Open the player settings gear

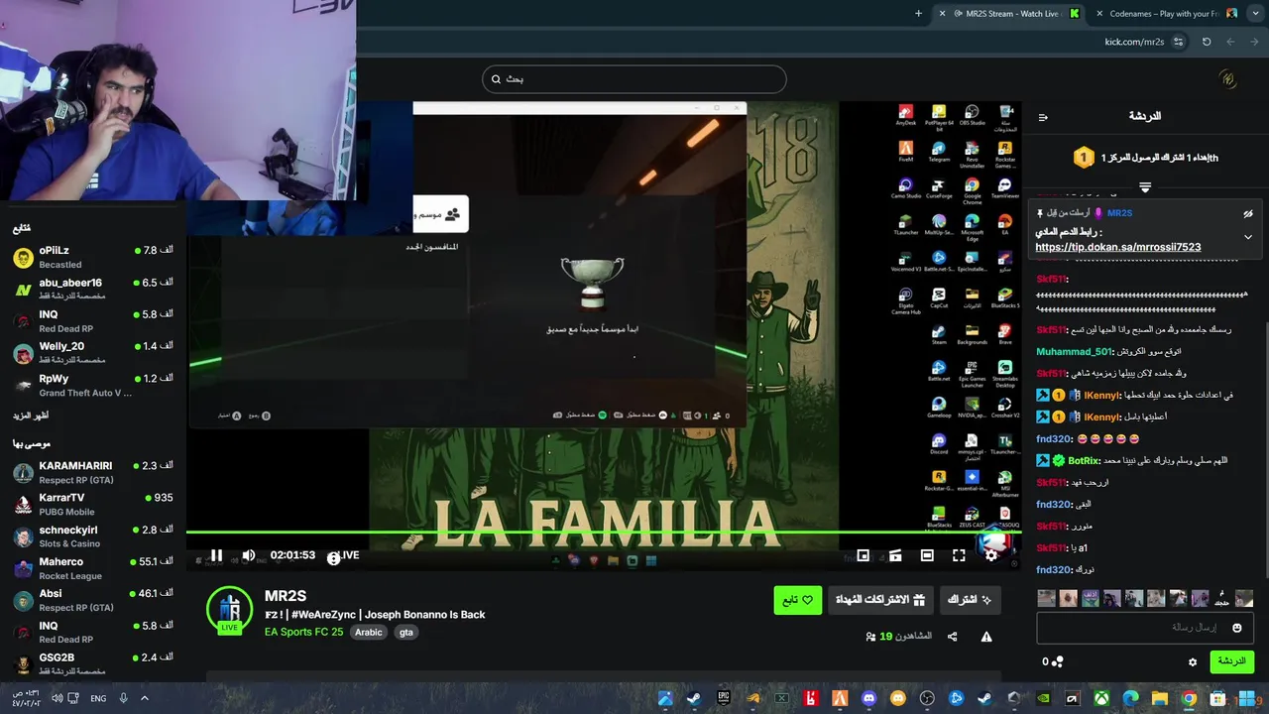tap(990, 555)
